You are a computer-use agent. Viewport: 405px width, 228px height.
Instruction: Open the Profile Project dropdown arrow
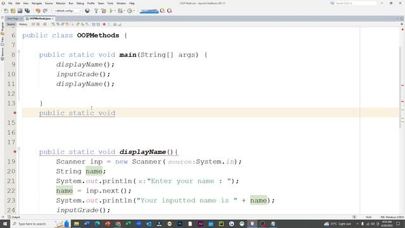tap(134, 11)
